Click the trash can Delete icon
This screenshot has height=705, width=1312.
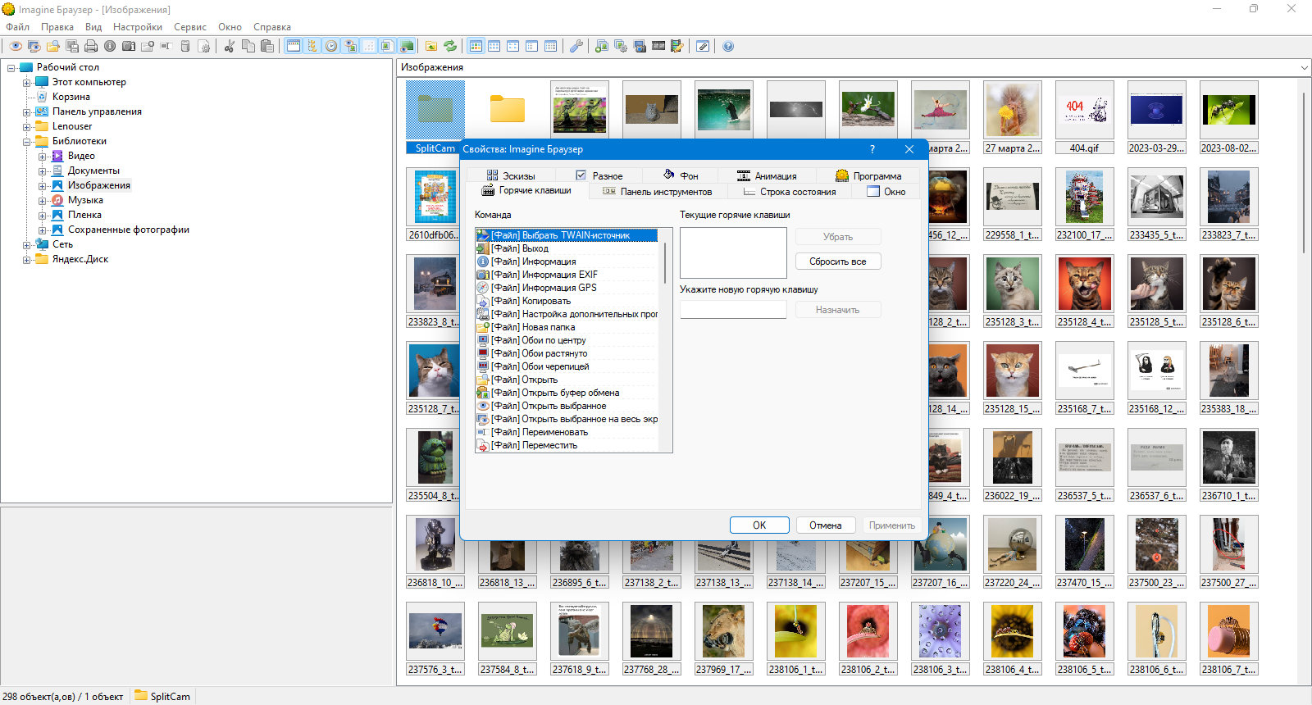pos(185,46)
